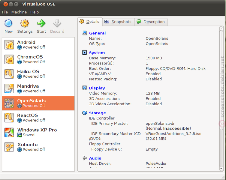Click the power state icon under Android

[x=20, y=47]
